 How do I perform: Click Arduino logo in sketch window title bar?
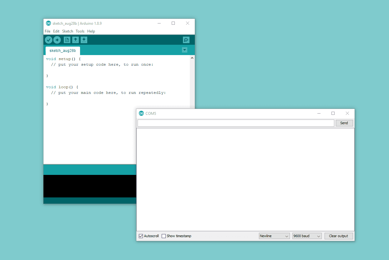coord(48,23)
